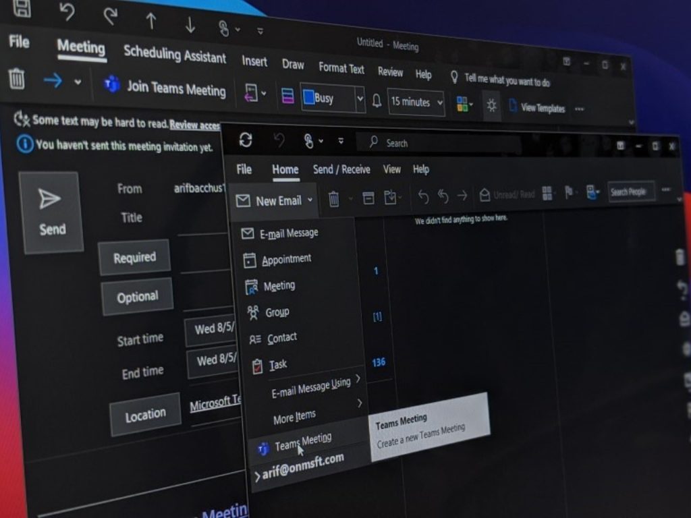Open the Scheduling Assistant tab
The height and width of the screenshot is (518, 691).
(175, 54)
